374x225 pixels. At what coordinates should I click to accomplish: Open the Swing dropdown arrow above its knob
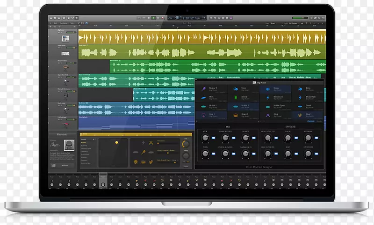click(x=189, y=151)
